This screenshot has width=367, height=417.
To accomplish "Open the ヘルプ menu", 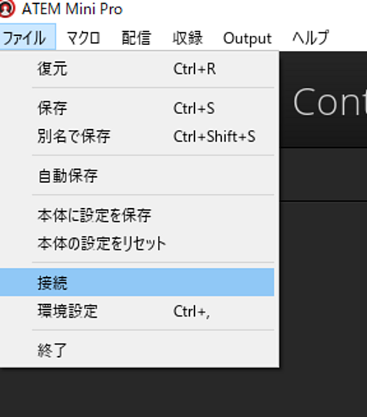I will click(x=311, y=38).
